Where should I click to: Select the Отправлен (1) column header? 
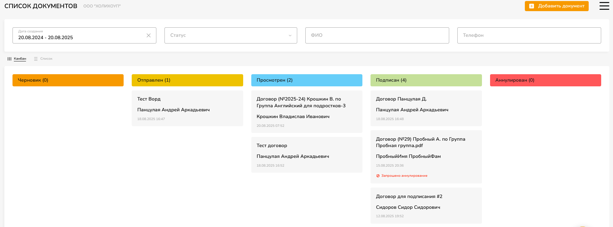(187, 80)
